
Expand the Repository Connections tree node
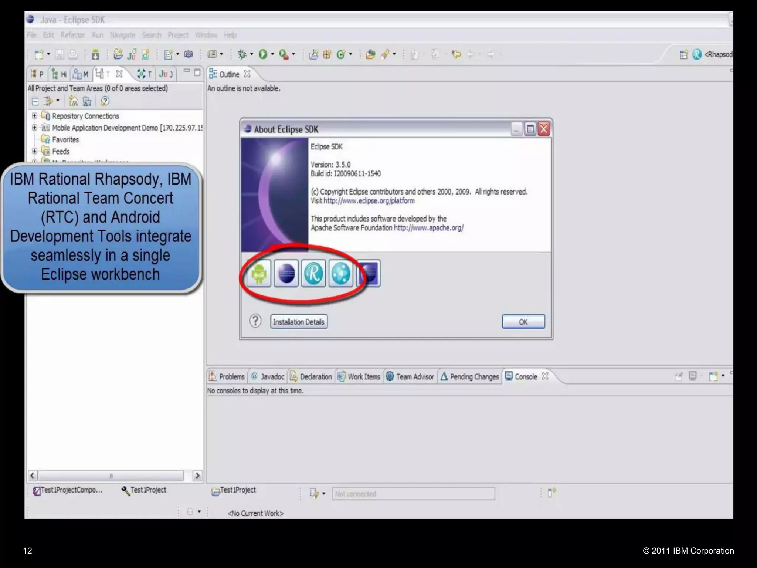[34, 116]
